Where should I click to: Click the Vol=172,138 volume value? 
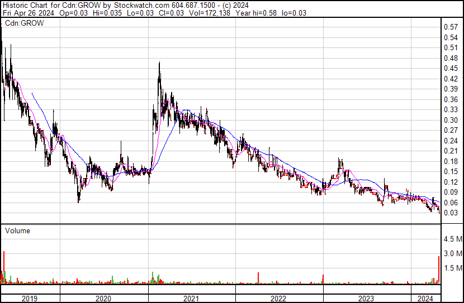point(209,13)
